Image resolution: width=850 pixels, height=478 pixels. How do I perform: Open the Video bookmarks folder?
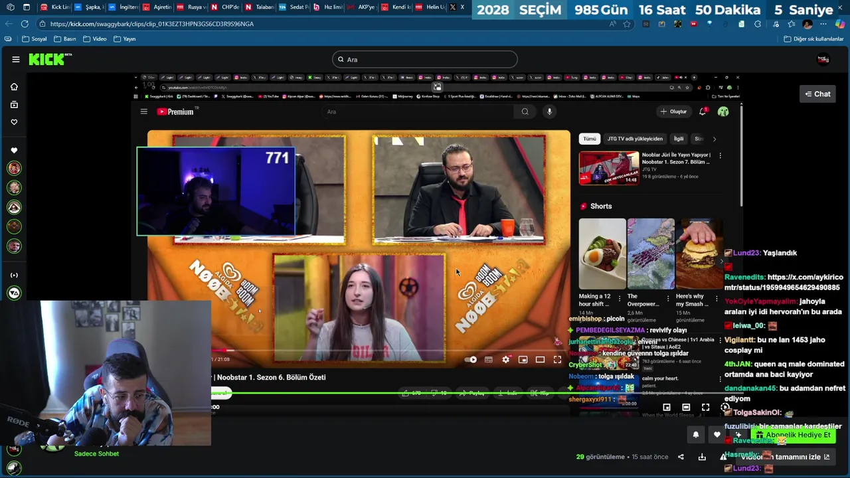[x=94, y=39]
